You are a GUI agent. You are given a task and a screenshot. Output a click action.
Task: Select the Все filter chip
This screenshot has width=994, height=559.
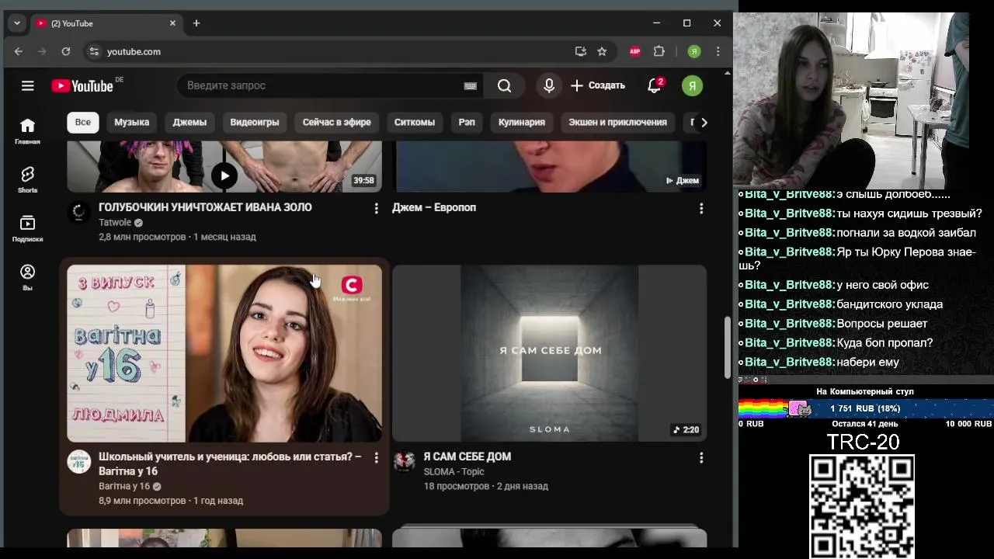(83, 122)
